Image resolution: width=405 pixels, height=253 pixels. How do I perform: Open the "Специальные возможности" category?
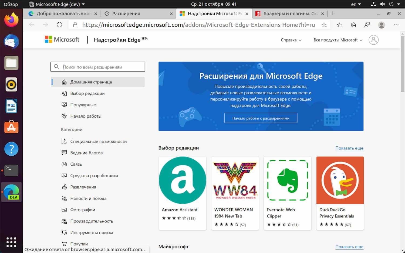[x=98, y=141]
